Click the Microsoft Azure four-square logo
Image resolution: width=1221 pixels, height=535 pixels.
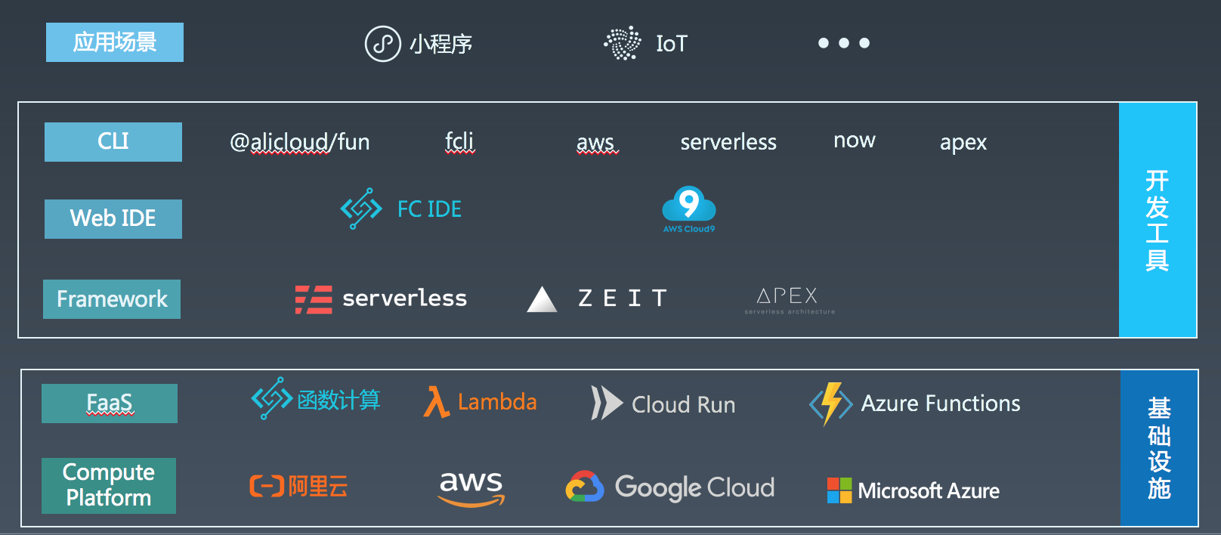(839, 490)
